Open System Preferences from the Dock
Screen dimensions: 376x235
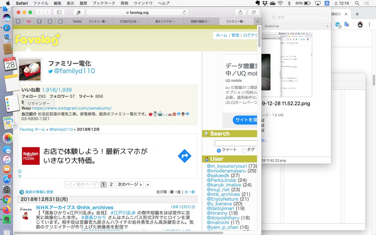coord(6,188)
